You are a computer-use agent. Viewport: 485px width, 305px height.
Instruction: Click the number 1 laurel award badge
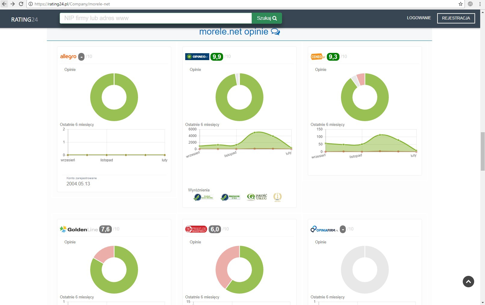pyautogui.click(x=277, y=197)
